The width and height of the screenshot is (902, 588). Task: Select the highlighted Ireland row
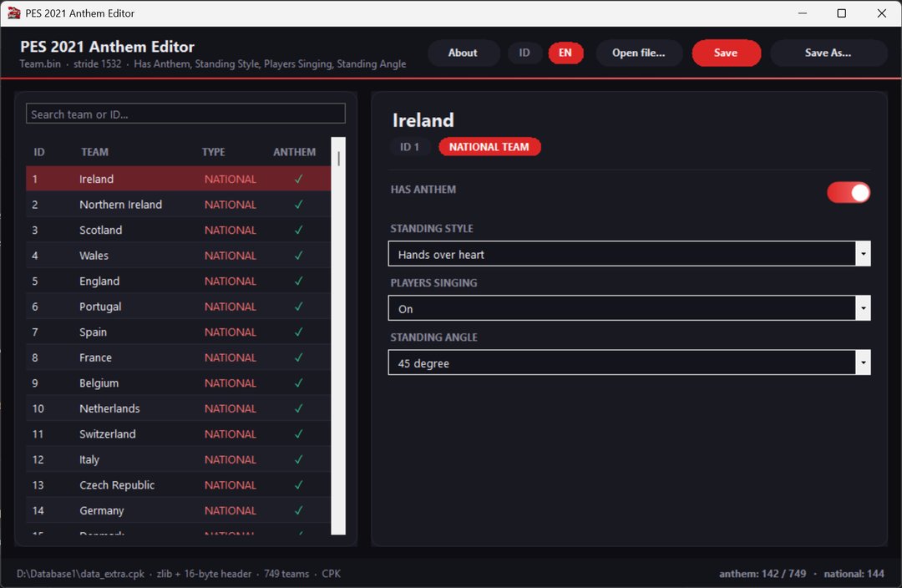tap(179, 179)
